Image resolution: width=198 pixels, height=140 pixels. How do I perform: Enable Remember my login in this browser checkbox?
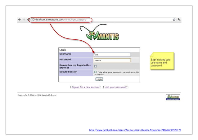[96, 66]
